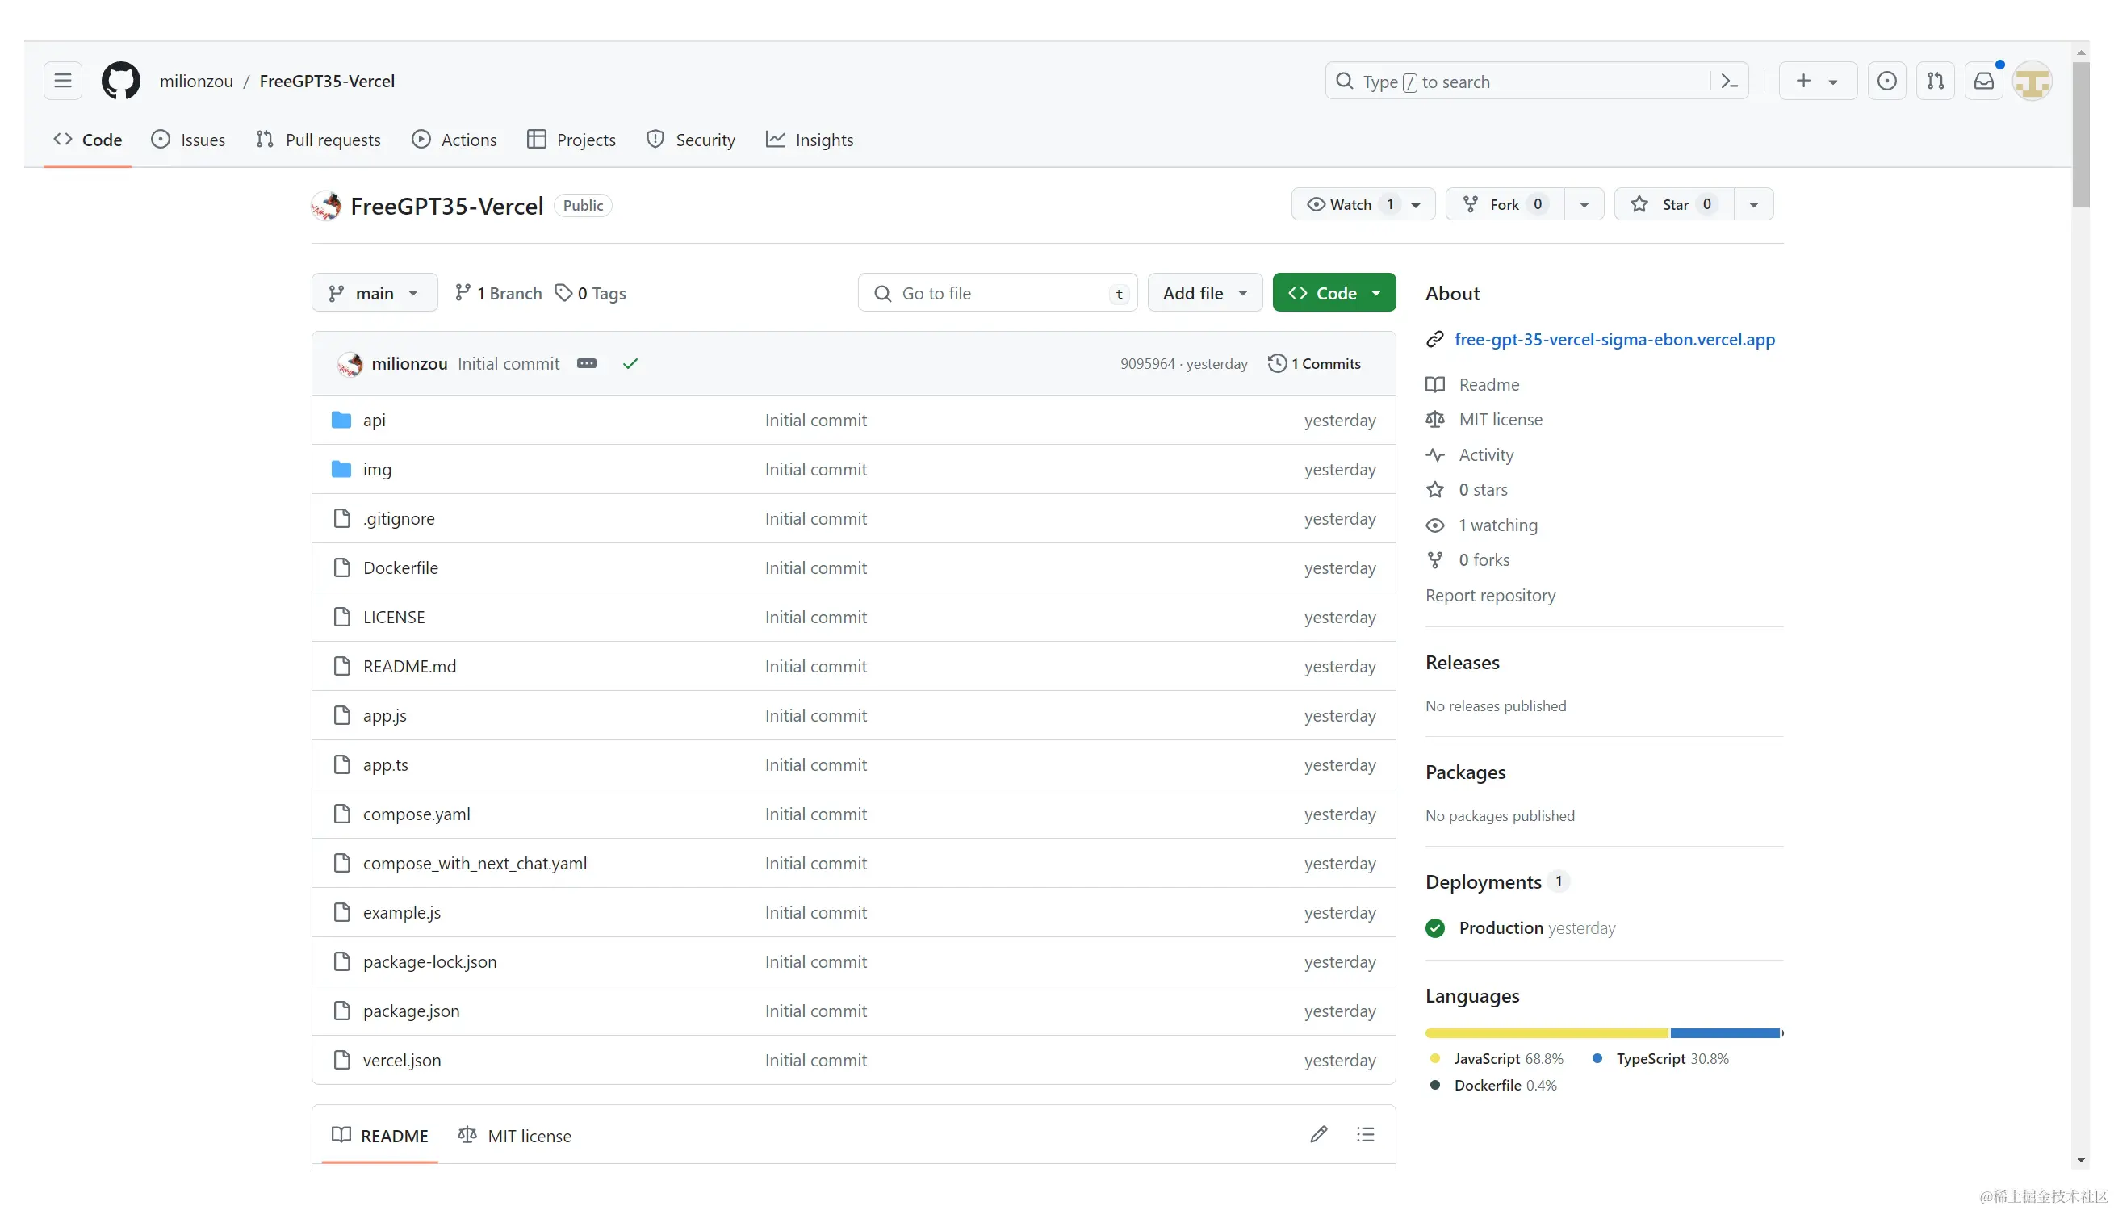
Task: Click the Production deployment success icon
Action: (x=1435, y=927)
